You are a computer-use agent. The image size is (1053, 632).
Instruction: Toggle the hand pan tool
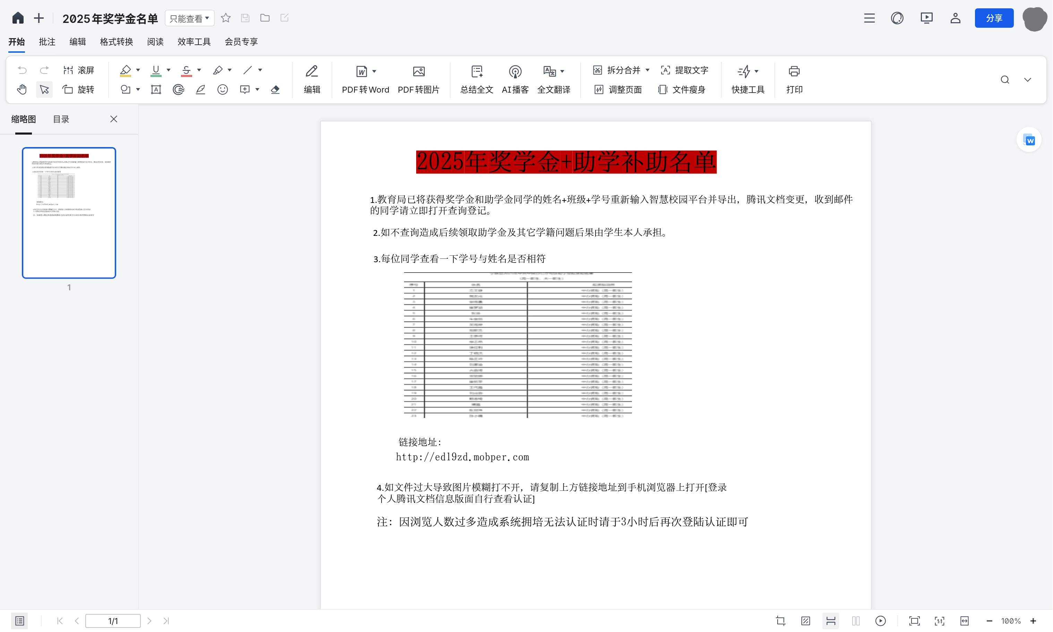pyautogui.click(x=22, y=89)
